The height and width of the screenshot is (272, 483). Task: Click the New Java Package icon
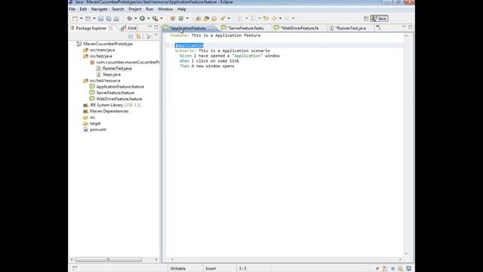click(x=173, y=18)
